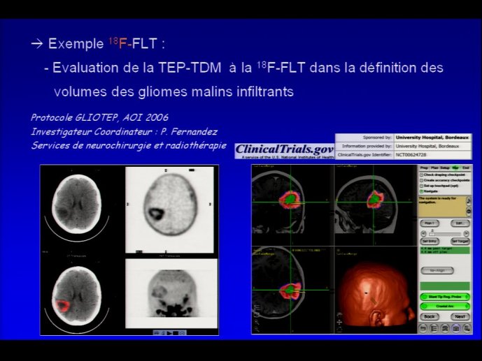Click the list icon in bottom toolbar
482x361 pixels.
434,328
